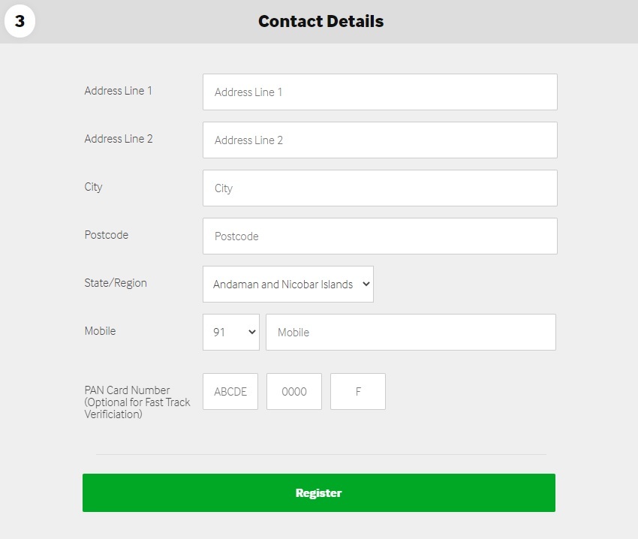
Task: Select Andaman and Nicobar Islands dropdown to change state
Action: (x=287, y=284)
